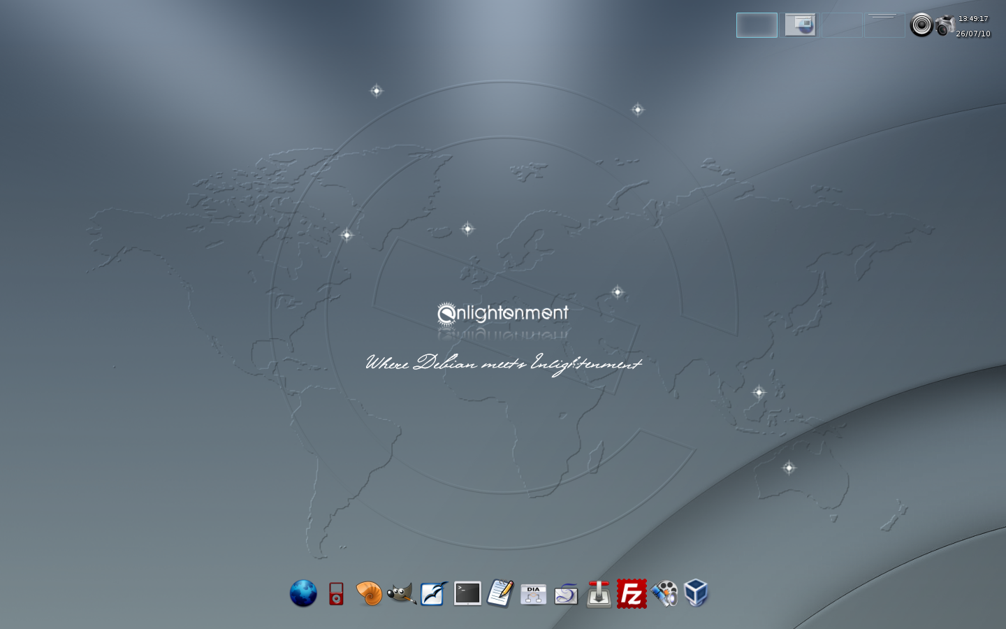The image size is (1006, 629).
Task: Click the date 26/07/10
Action: [x=973, y=34]
